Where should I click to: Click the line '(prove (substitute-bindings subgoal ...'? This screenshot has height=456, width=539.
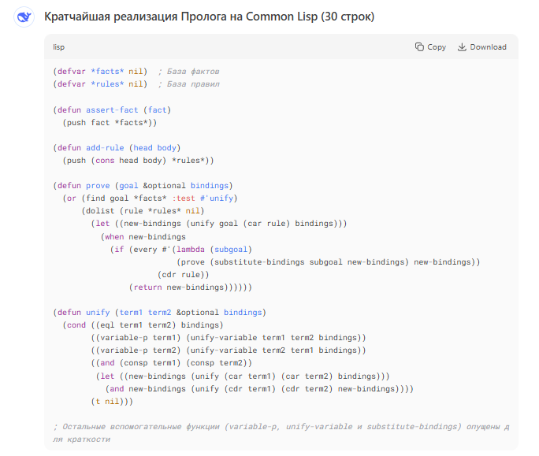(329, 262)
